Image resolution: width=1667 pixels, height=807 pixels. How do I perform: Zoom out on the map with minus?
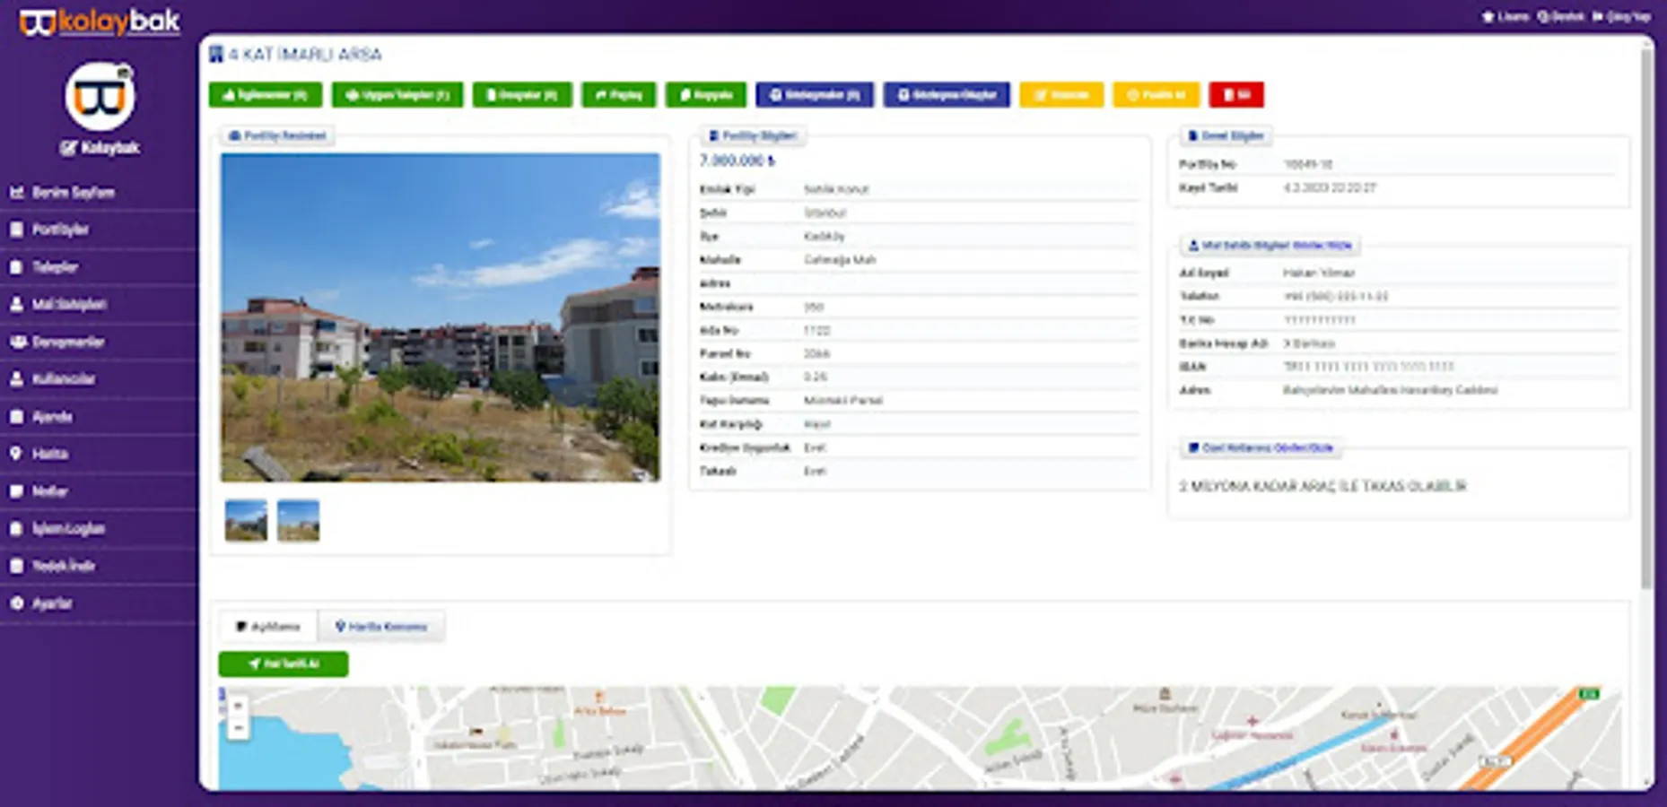point(238,728)
